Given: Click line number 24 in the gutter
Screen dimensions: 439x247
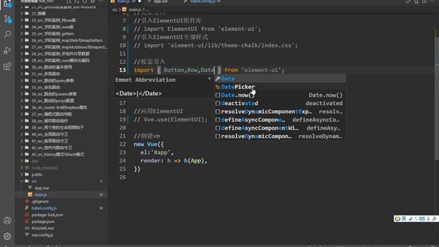Looking at the screenshot, I should (x=123, y=161).
